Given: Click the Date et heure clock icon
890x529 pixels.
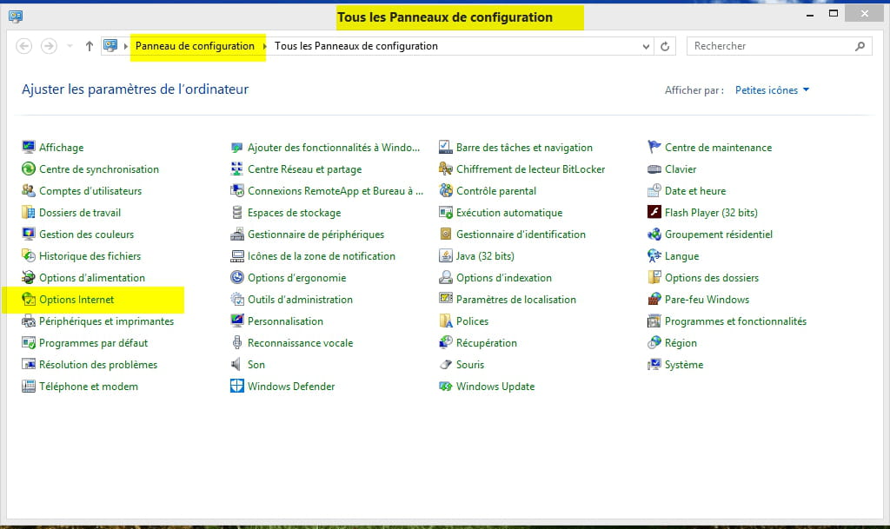Looking at the screenshot, I should tap(654, 190).
